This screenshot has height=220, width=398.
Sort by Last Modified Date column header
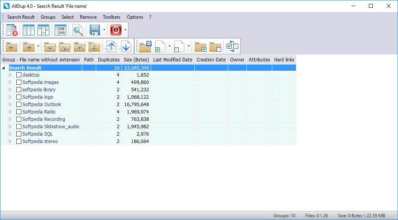click(x=173, y=60)
